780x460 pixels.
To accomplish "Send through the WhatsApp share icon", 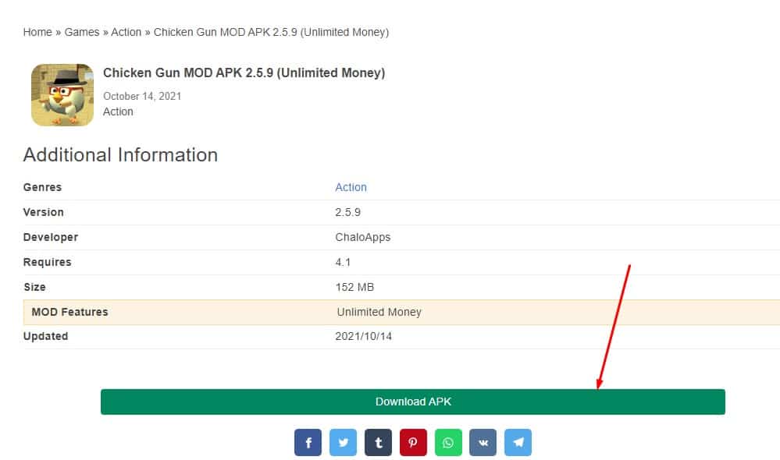I will 448,443.
